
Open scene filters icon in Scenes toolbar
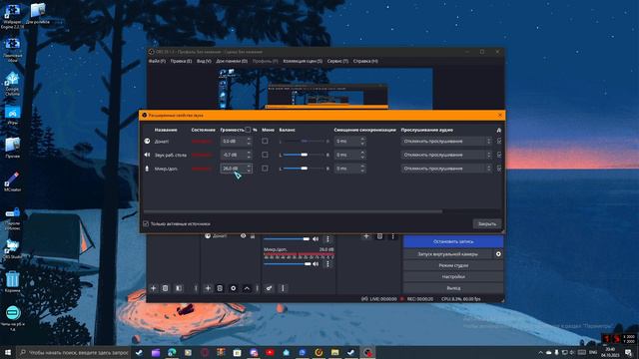point(179,288)
